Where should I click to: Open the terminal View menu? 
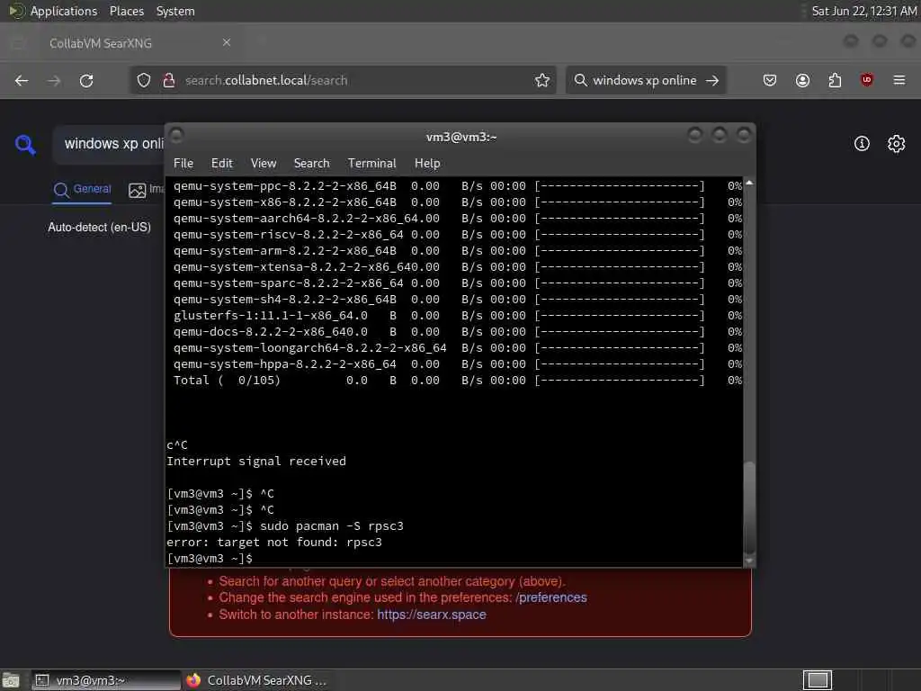264,164
